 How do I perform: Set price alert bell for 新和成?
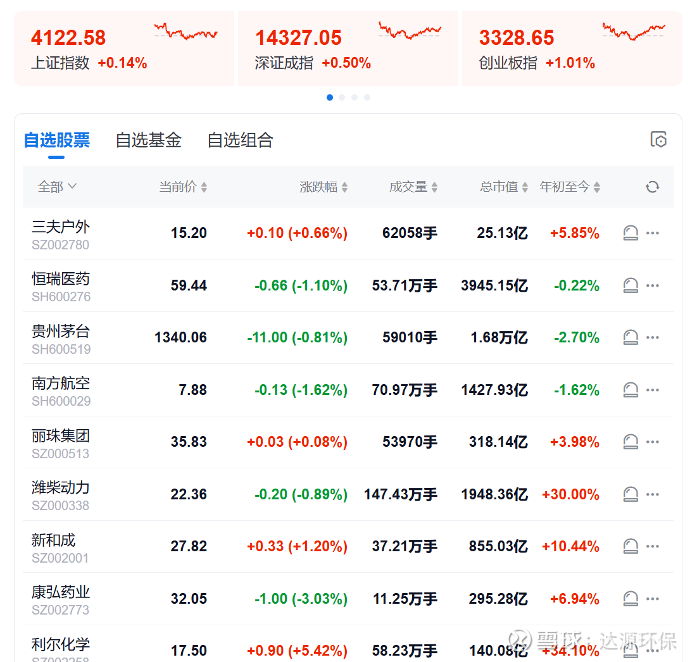pos(631,546)
